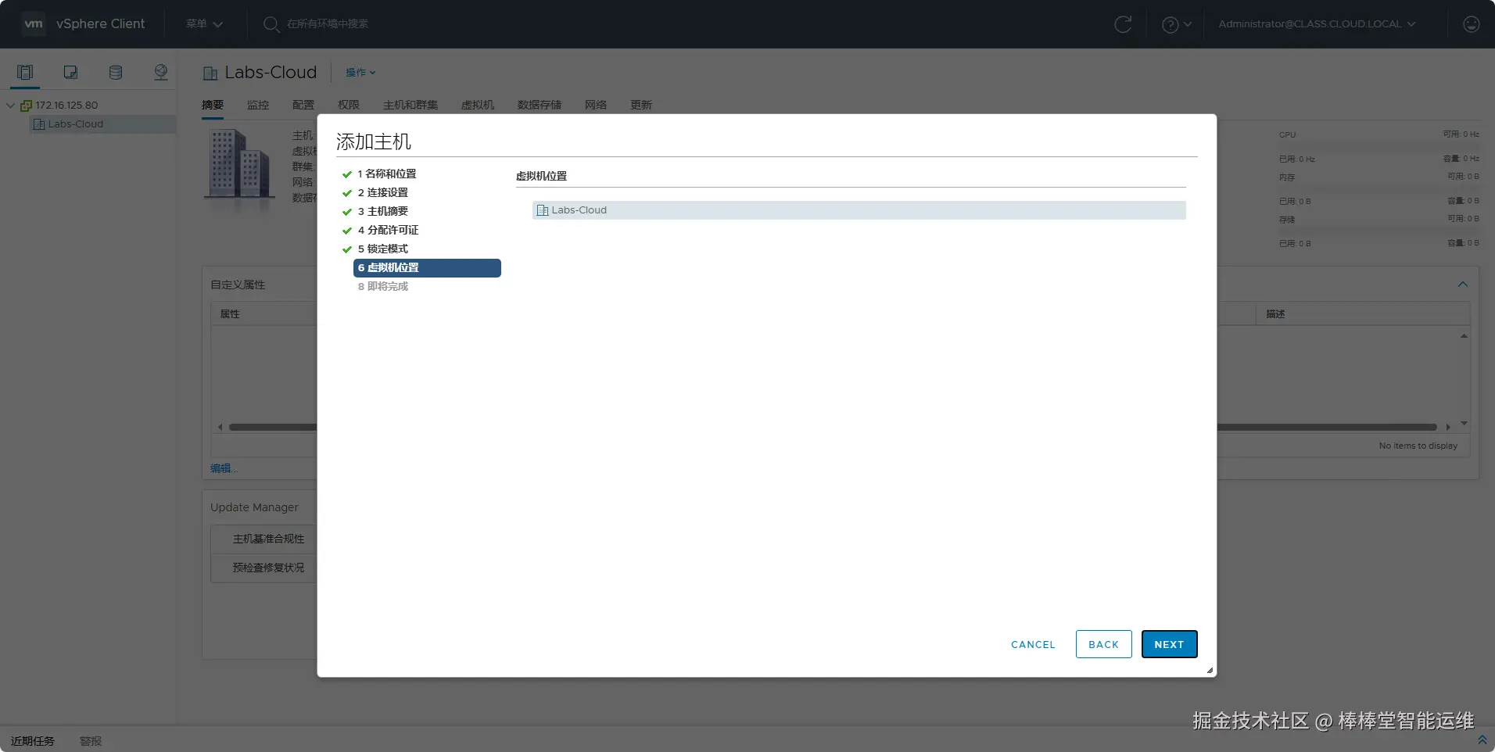Click the 属性 column header
The height and width of the screenshot is (752, 1495).
(x=230, y=314)
